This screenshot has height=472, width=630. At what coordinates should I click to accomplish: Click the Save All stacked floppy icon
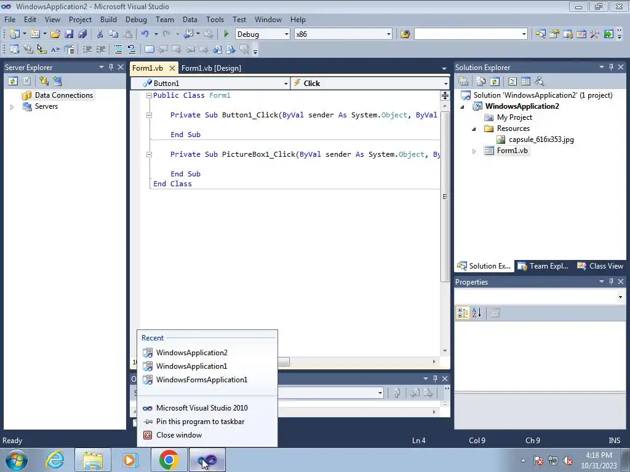[x=82, y=34]
